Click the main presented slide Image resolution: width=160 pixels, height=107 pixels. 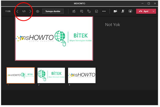coord(54,39)
